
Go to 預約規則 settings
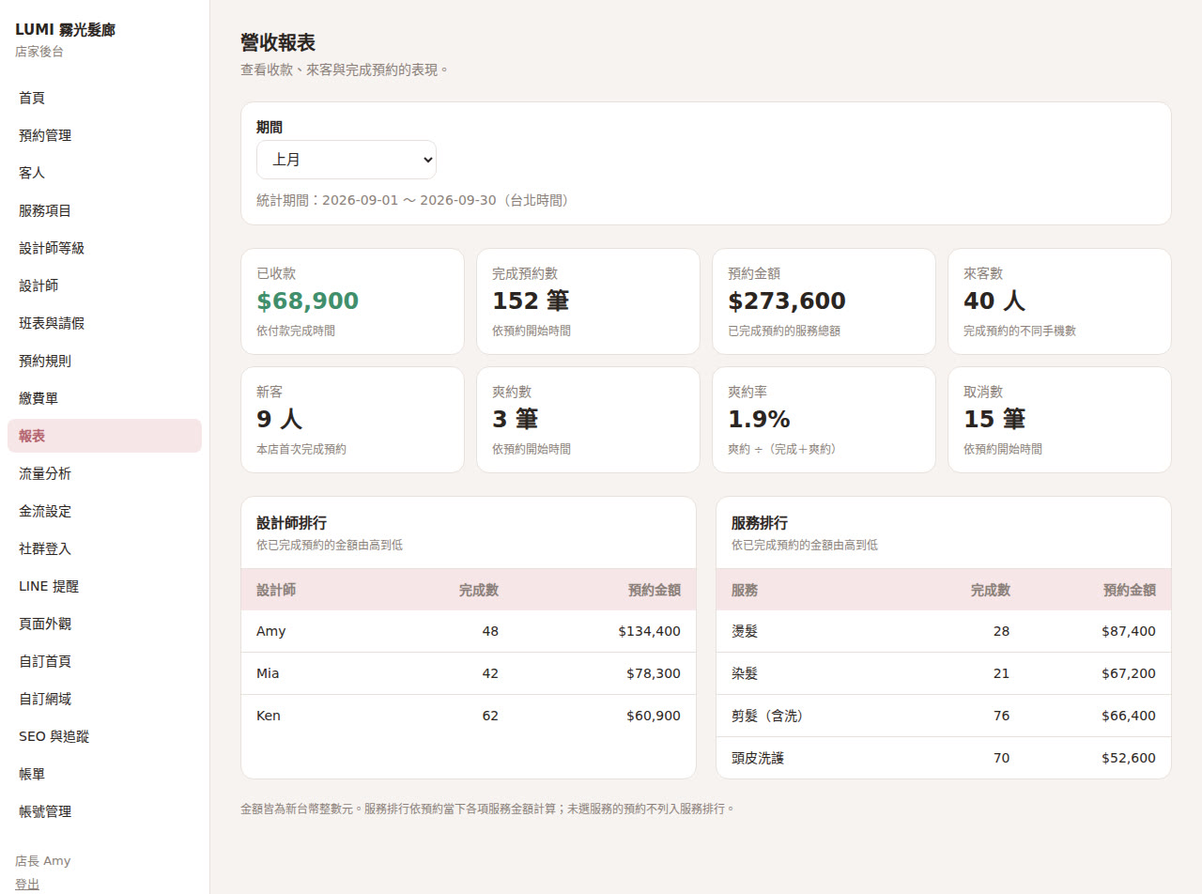[104, 361]
